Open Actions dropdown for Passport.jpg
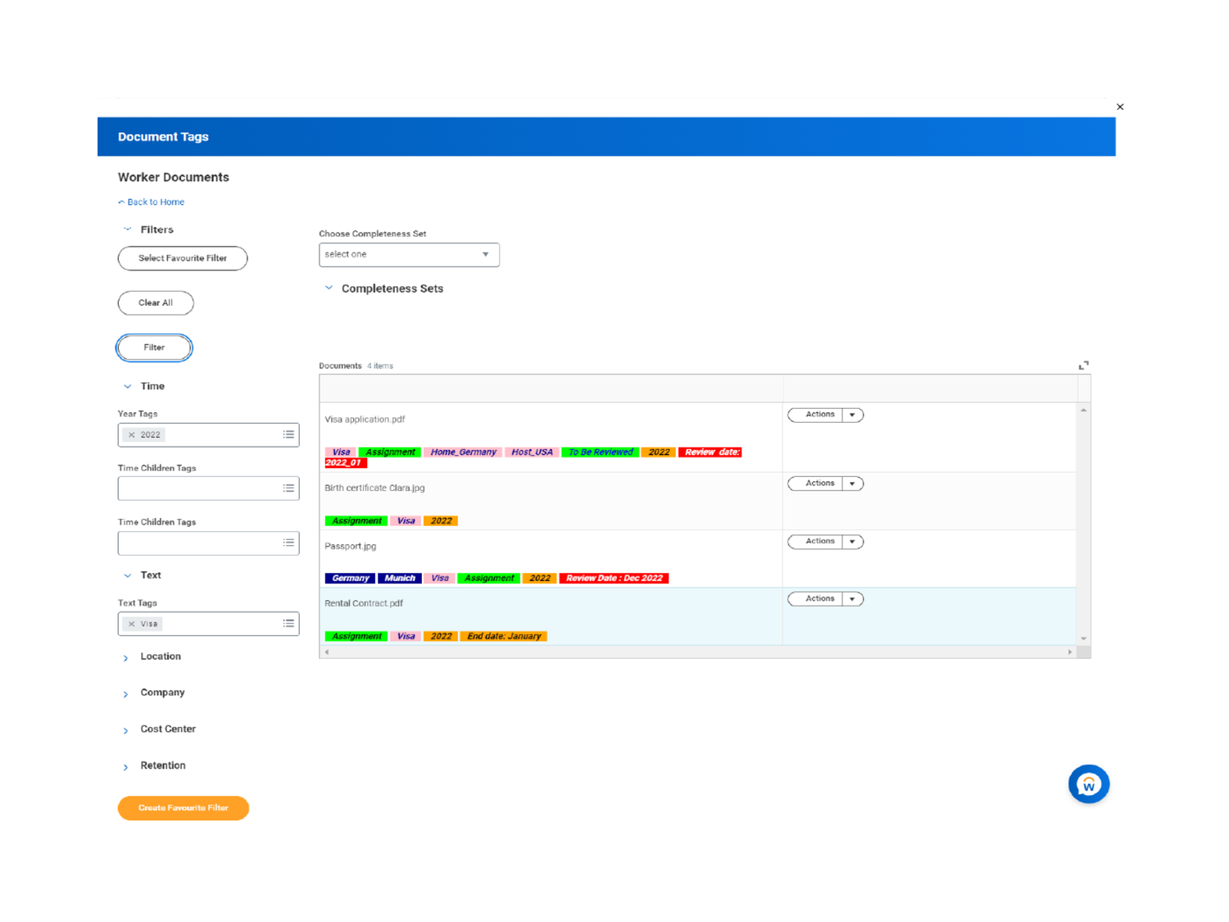This screenshot has height=922, width=1229. 853,541
